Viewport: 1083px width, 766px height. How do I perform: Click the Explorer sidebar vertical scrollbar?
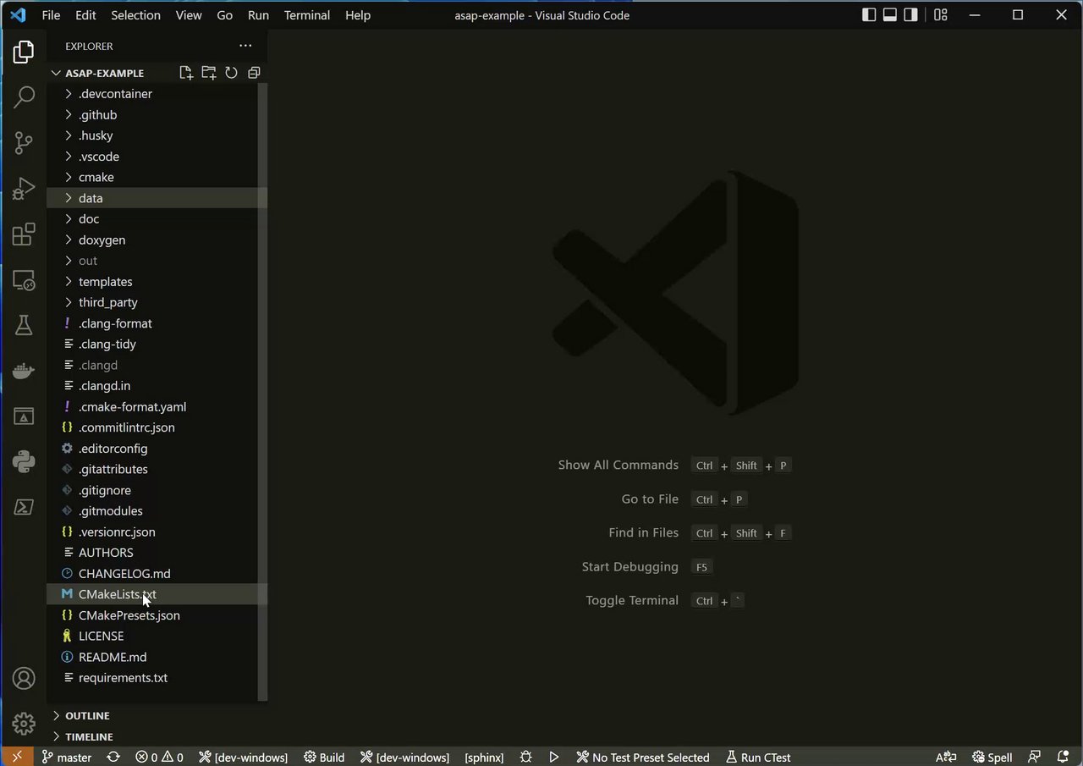click(262, 392)
